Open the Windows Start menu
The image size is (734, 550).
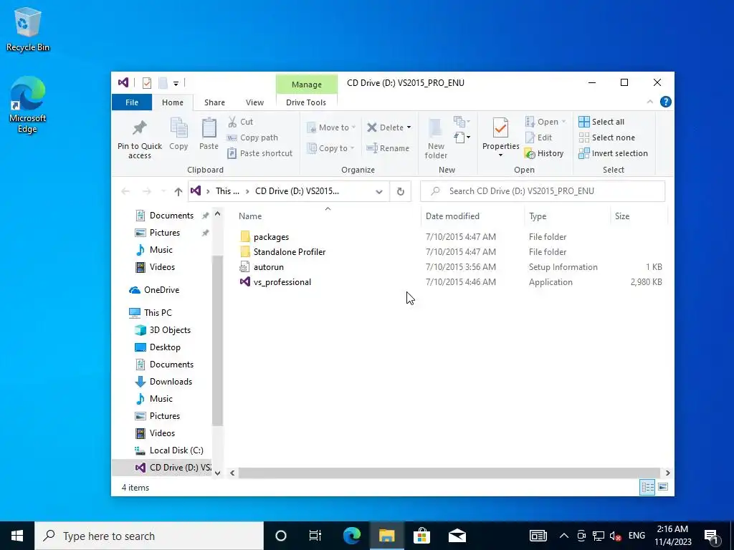click(x=17, y=536)
